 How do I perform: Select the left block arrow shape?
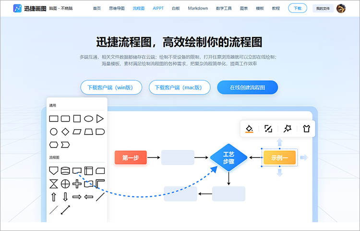point(89,197)
